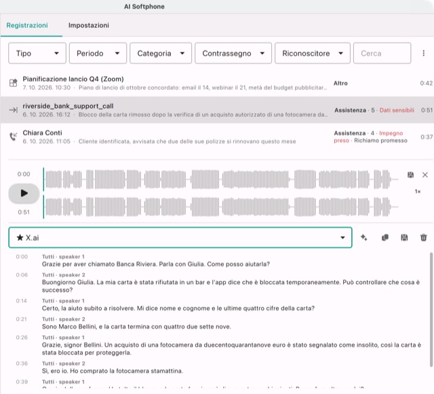434x394 pixels.
Task: Click the line "Certo, la aiuto subito a risolvere"
Action: (x=178, y=309)
